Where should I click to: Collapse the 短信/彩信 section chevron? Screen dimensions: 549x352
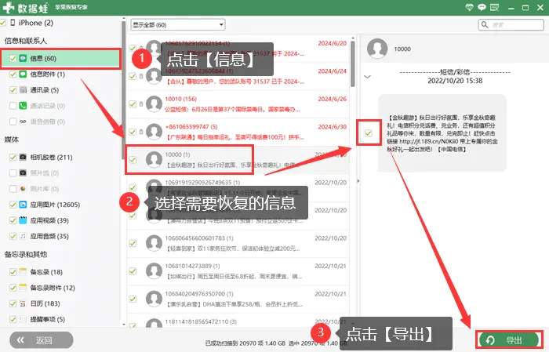pos(367,77)
